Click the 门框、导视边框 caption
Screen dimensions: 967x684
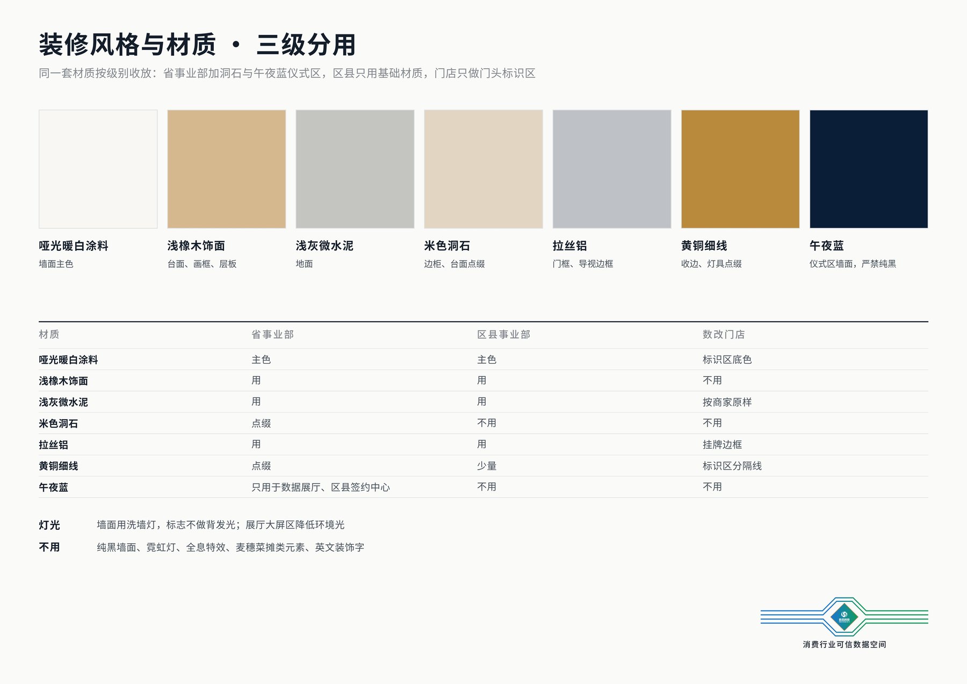(583, 264)
